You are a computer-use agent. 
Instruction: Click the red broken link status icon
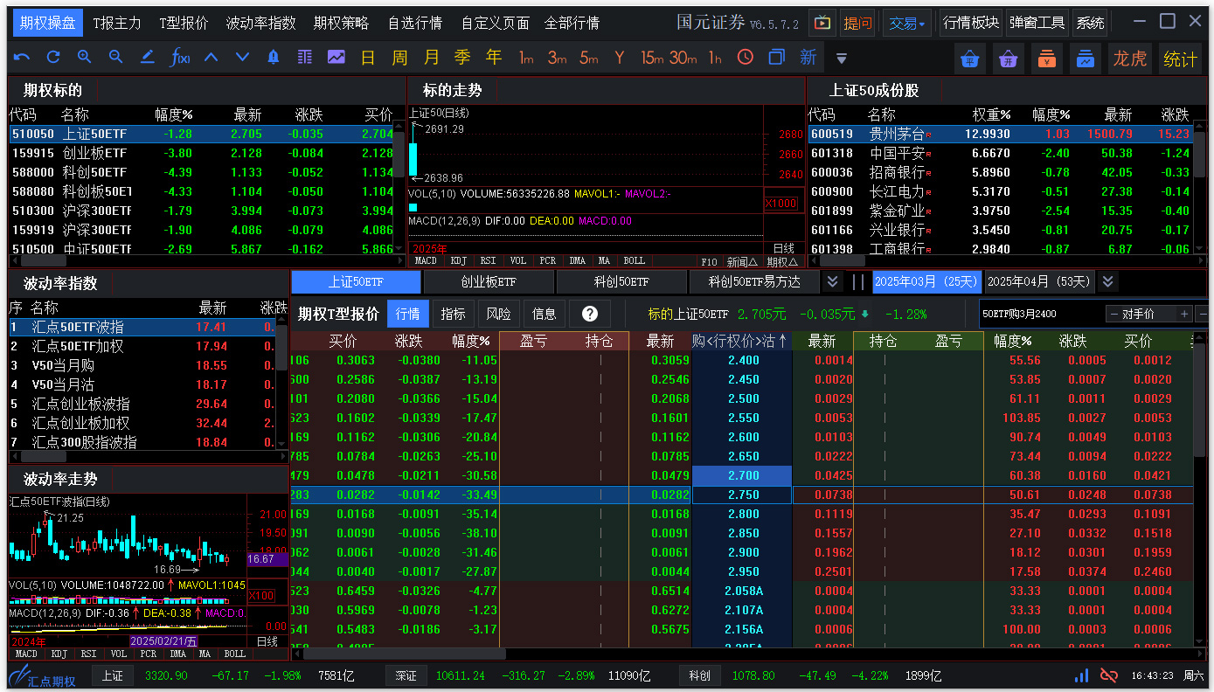tap(1109, 675)
